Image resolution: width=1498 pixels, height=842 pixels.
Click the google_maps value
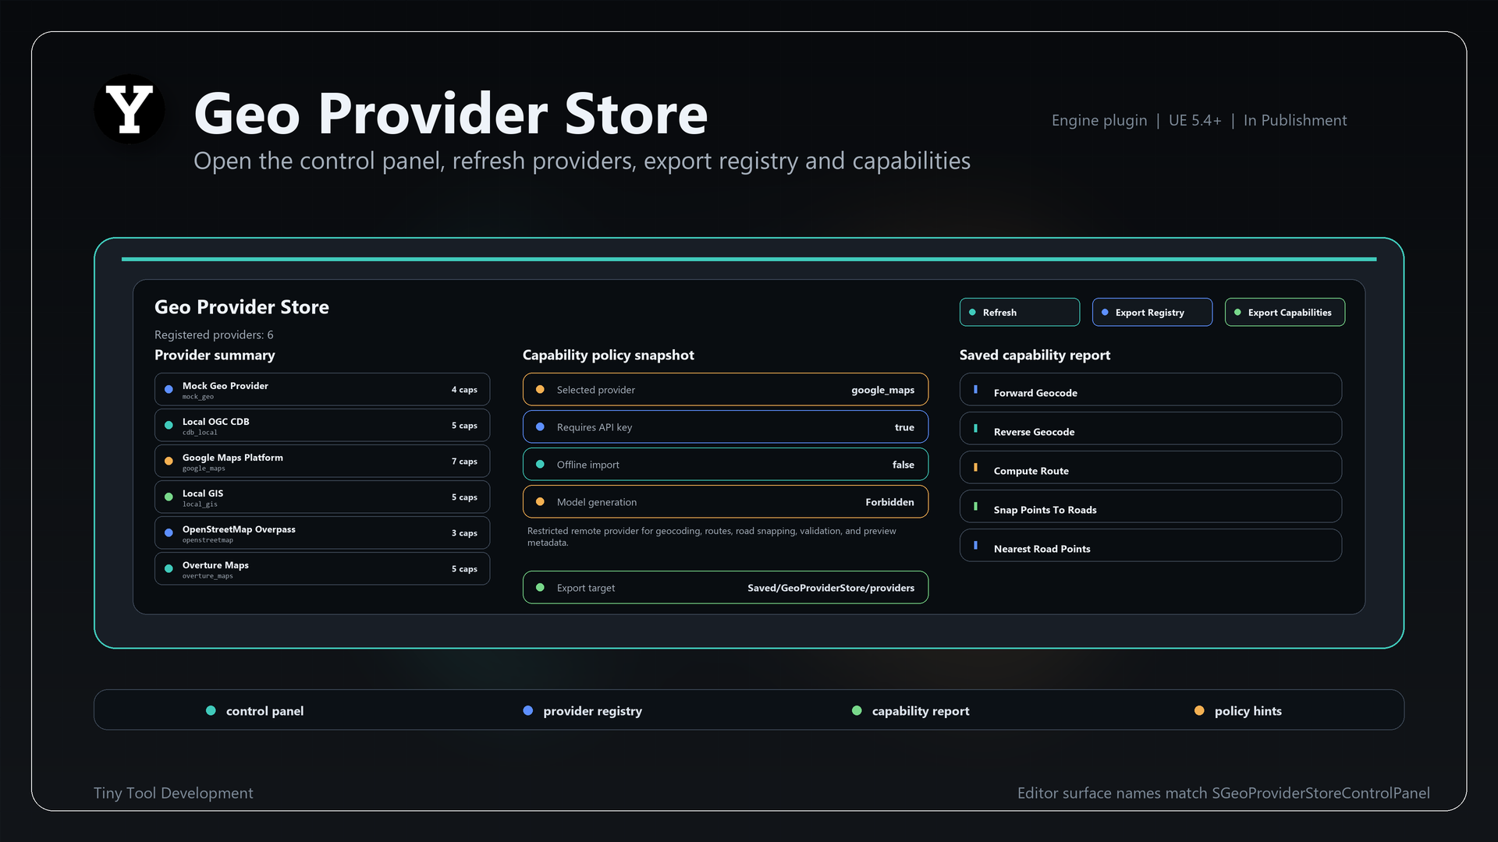coord(882,390)
